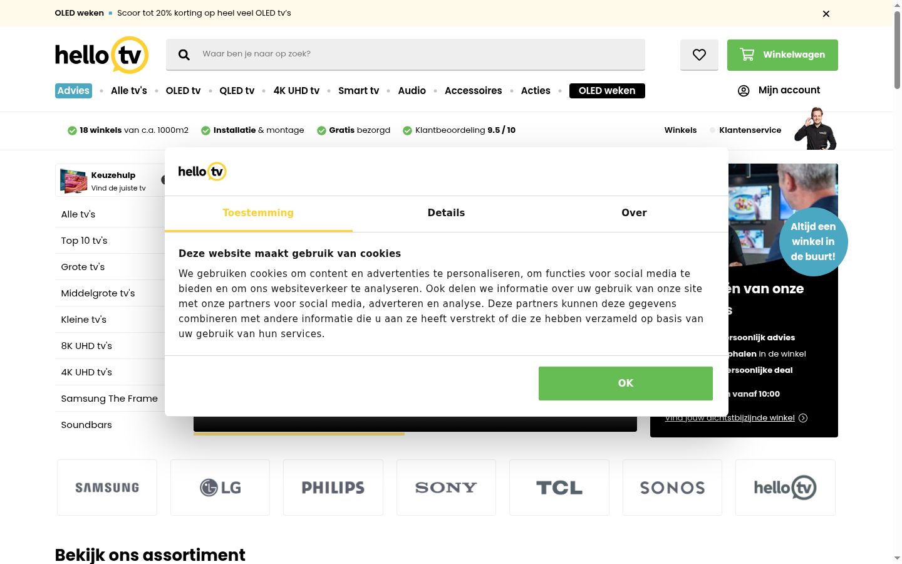
Task: Open 'Vind jouw dichtstbijzijnde winkel' link
Action: pyautogui.click(x=730, y=418)
